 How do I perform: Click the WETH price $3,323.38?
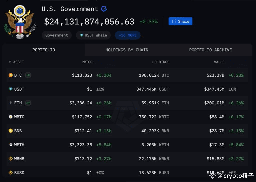point(81,145)
